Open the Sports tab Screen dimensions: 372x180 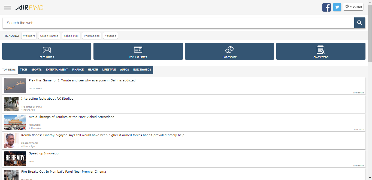coord(36,70)
